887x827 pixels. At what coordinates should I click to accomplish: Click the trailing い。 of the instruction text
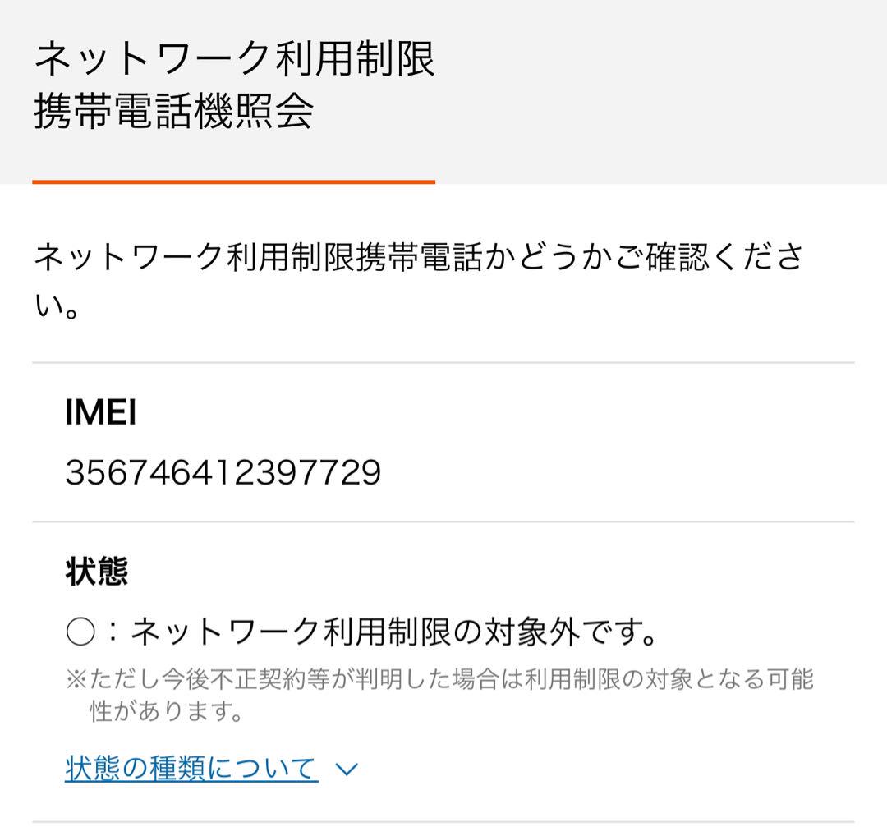(56, 306)
